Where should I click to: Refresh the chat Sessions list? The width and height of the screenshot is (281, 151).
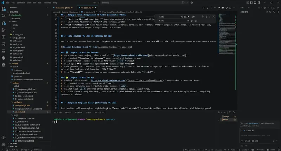coord(267,12)
